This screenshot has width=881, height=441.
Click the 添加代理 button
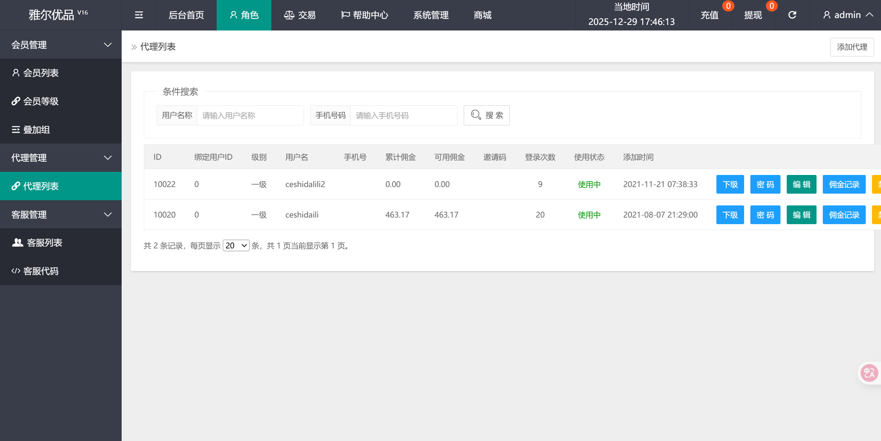click(852, 47)
